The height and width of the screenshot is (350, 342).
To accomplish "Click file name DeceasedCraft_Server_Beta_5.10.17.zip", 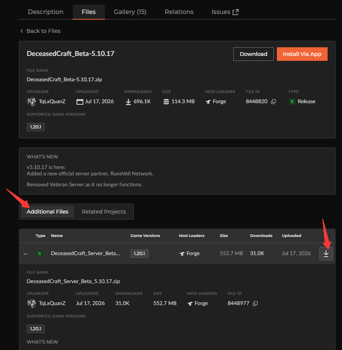I will tap(73, 281).
